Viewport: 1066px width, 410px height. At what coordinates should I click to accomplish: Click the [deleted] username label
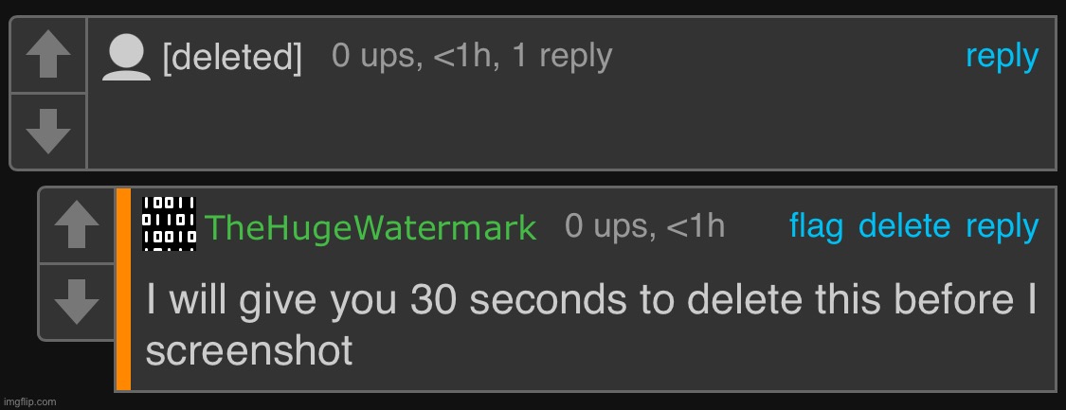pos(232,59)
